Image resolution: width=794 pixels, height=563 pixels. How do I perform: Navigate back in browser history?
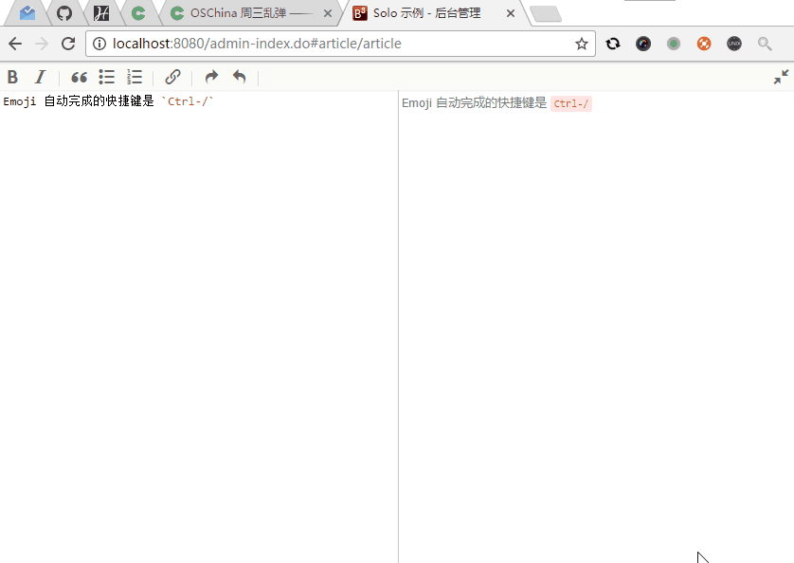click(14, 44)
